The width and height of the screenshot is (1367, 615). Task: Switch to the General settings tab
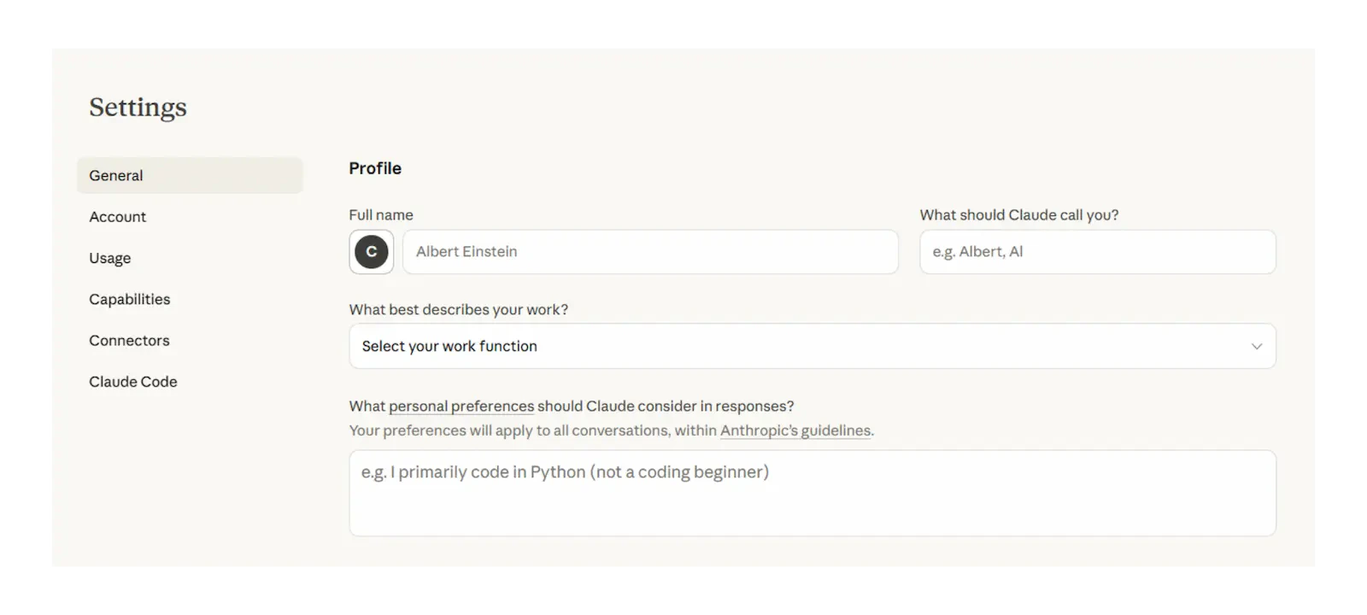point(115,175)
